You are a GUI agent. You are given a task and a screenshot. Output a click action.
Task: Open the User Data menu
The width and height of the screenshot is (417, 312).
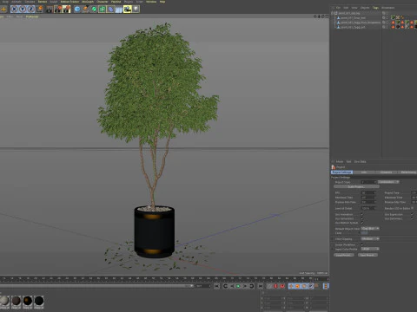pyautogui.click(x=360, y=162)
